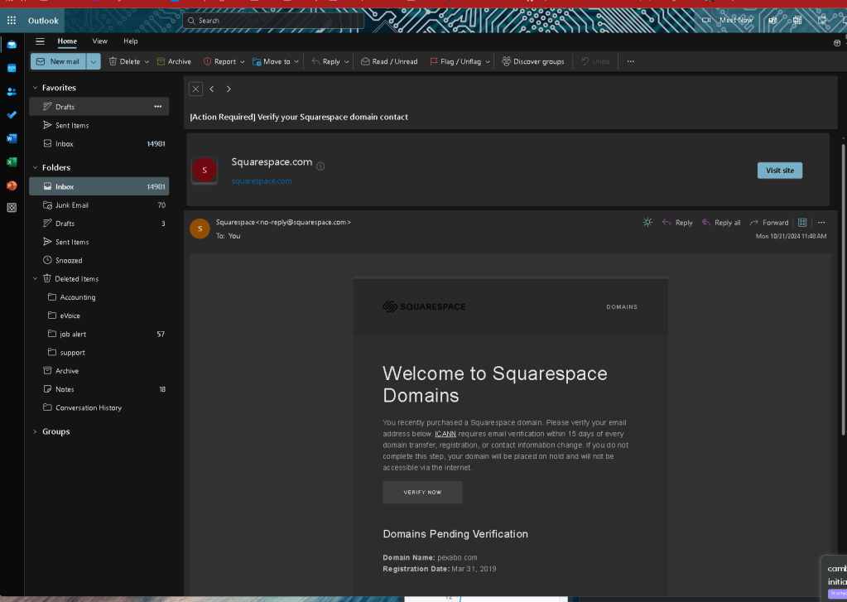The width and height of the screenshot is (847, 602).
Task: Close the open email with X
Action: click(x=195, y=89)
